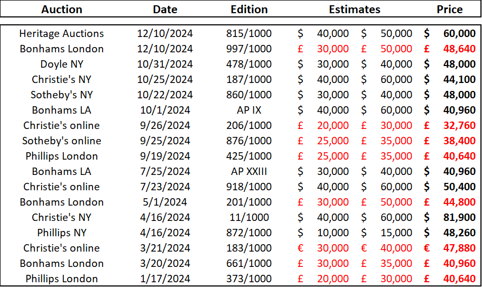Select edition cell AP IX

(x=249, y=110)
